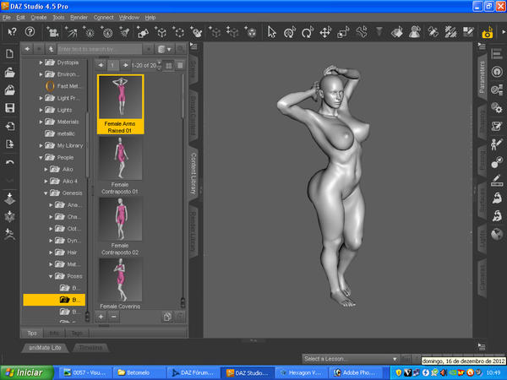Screen dimensions: 507x380
Task: Switch to the Timeline tab
Action: coord(90,348)
